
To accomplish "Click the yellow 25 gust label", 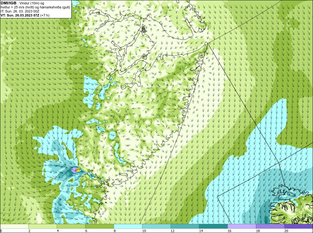I will (x=78, y=170).
